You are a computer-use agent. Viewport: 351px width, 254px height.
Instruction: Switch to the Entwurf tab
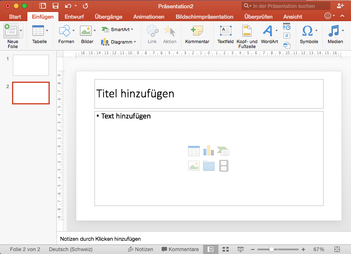tap(74, 17)
